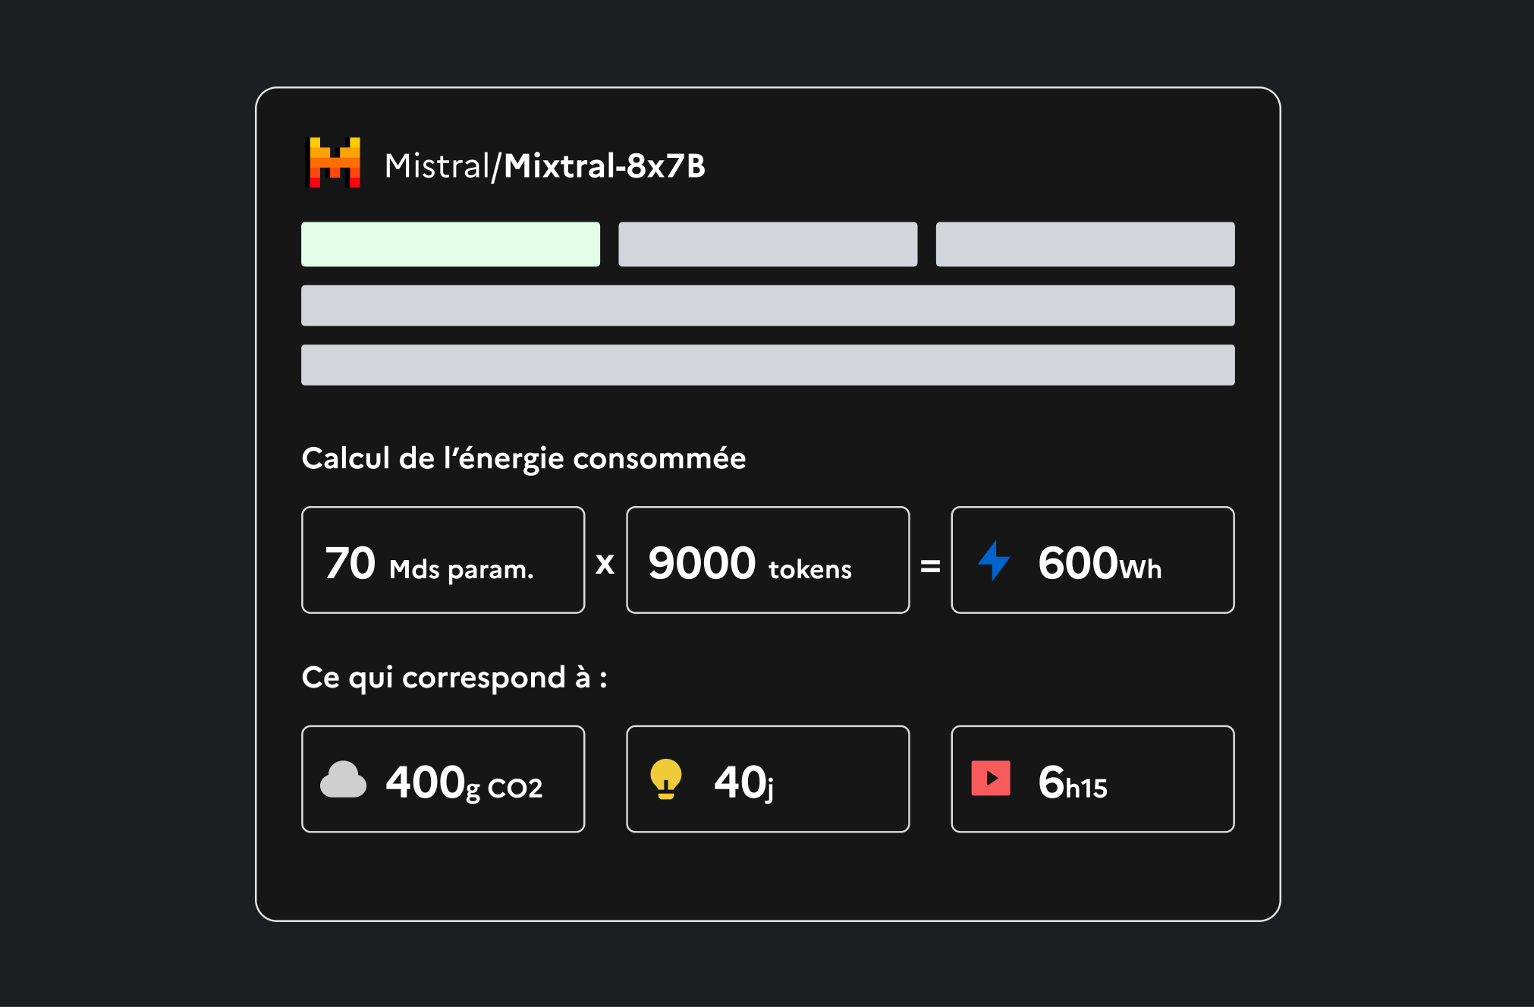Viewport: 1534px width, 1007px height.
Task: Click the 9000 tokens box
Action: pos(768,560)
